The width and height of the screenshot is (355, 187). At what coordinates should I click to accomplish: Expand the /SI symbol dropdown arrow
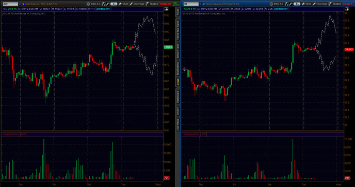click(x=200, y=4)
